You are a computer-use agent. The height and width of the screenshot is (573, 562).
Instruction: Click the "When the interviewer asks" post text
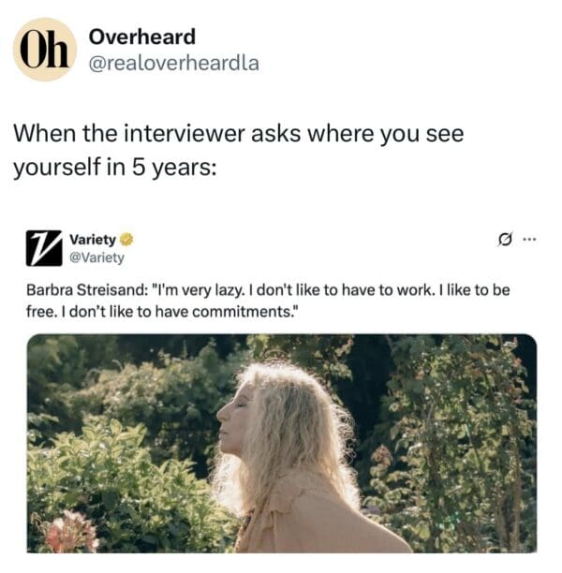[239, 134]
